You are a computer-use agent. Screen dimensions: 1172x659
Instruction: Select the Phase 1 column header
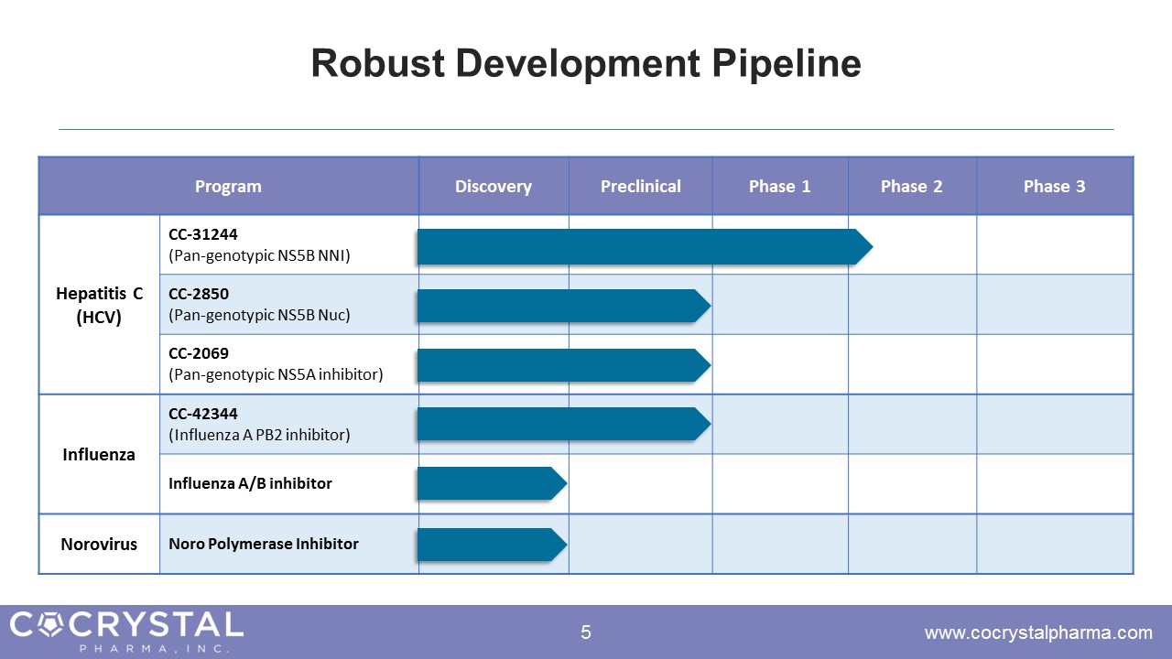tap(780, 187)
